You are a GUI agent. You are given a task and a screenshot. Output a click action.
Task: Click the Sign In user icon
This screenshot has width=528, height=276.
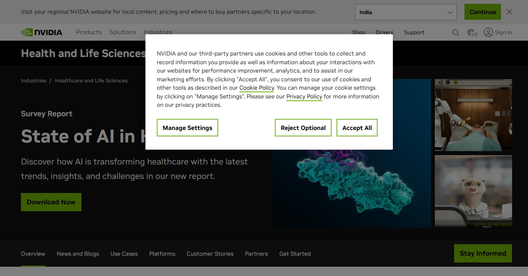488,33
